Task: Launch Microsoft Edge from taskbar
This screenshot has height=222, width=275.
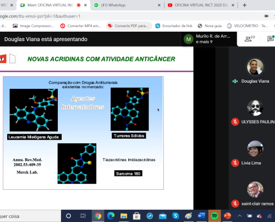Action: [x=111, y=216]
